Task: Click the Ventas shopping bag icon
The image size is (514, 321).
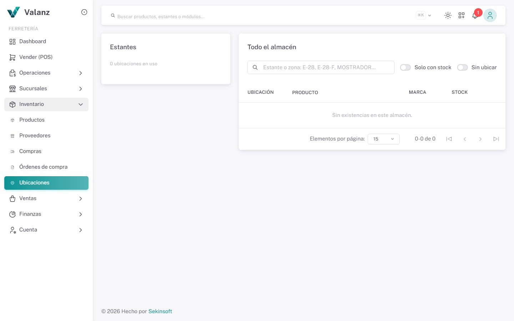Action: (x=12, y=199)
